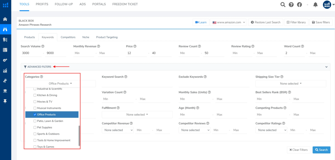This screenshot has height=160, width=335.
Task: Click the Save filters button
Action: [x=321, y=22]
